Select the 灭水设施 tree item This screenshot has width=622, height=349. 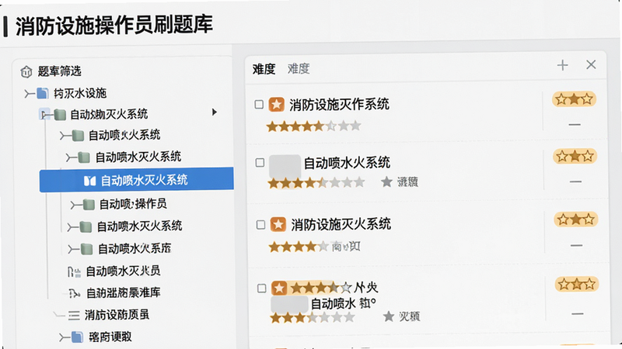tap(80, 93)
